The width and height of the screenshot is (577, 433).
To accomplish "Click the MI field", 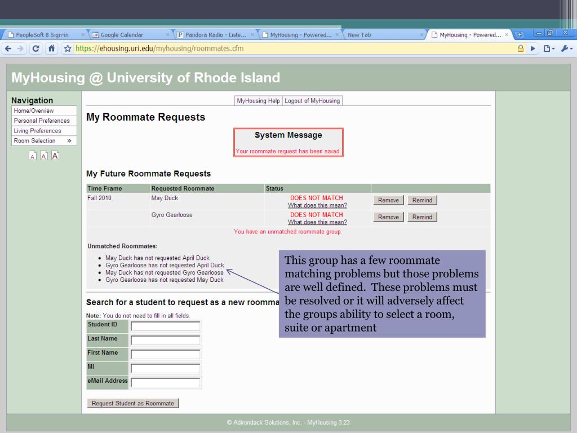I will point(165,368).
